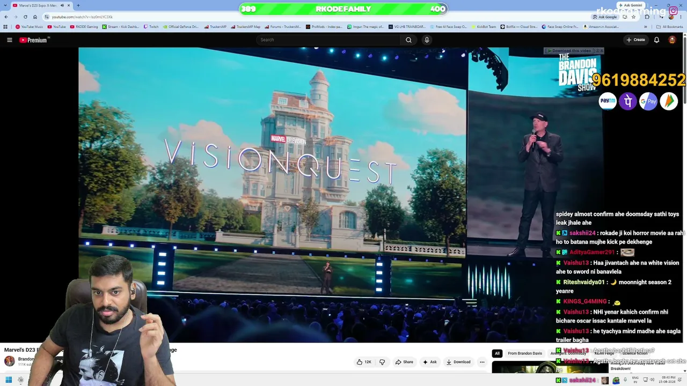
Task: Open the Create menu button
Action: (635, 40)
